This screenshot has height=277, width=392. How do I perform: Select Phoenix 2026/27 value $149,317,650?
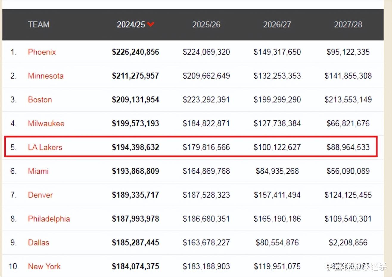click(x=277, y=52)
